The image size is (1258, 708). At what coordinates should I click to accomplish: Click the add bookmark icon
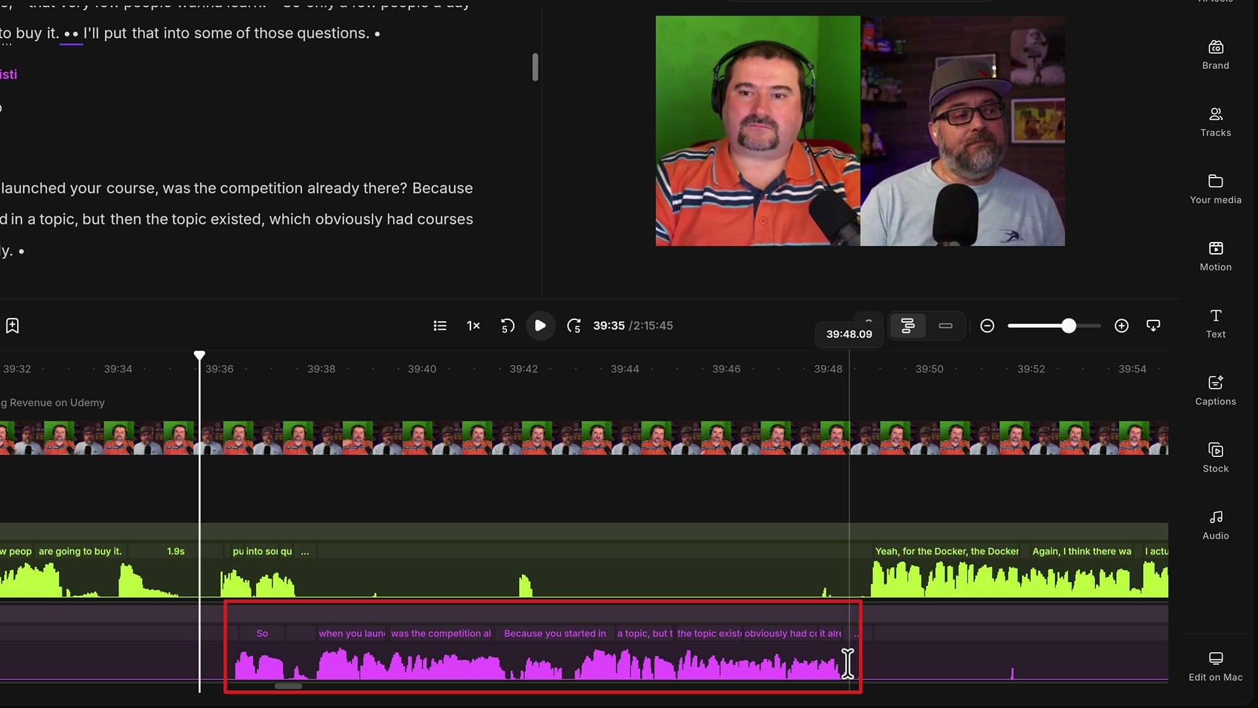[12, 326]
